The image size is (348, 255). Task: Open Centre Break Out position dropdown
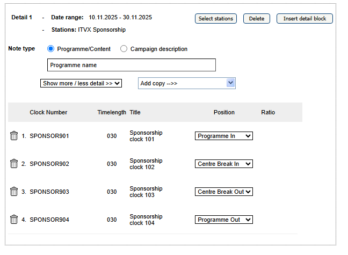pos(223,192)
